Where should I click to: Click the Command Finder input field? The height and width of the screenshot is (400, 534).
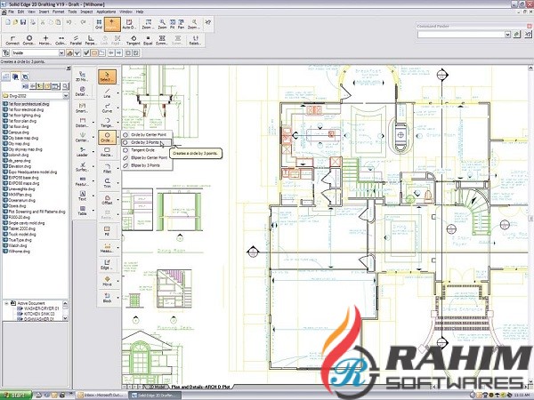tap(461, 35)
